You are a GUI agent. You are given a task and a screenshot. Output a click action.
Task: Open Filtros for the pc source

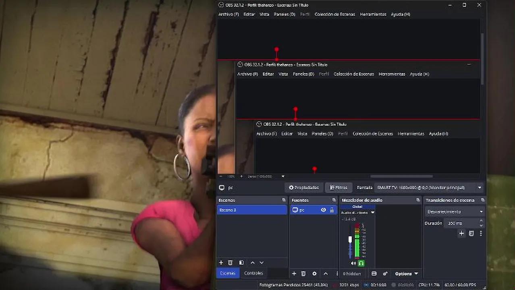[338, 188]
